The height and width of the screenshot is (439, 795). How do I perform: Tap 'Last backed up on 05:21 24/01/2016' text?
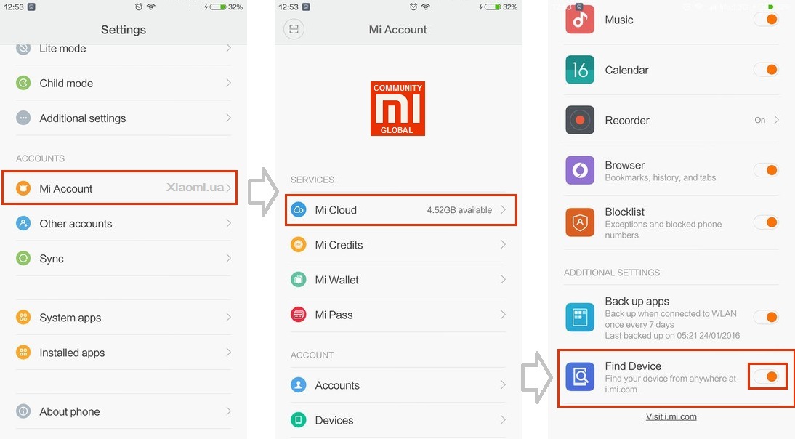click(x=672, y=335)
